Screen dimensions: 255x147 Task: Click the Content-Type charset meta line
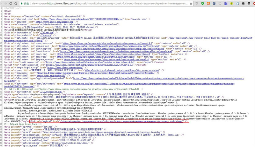pyautogui.click(x=44, y=16)
